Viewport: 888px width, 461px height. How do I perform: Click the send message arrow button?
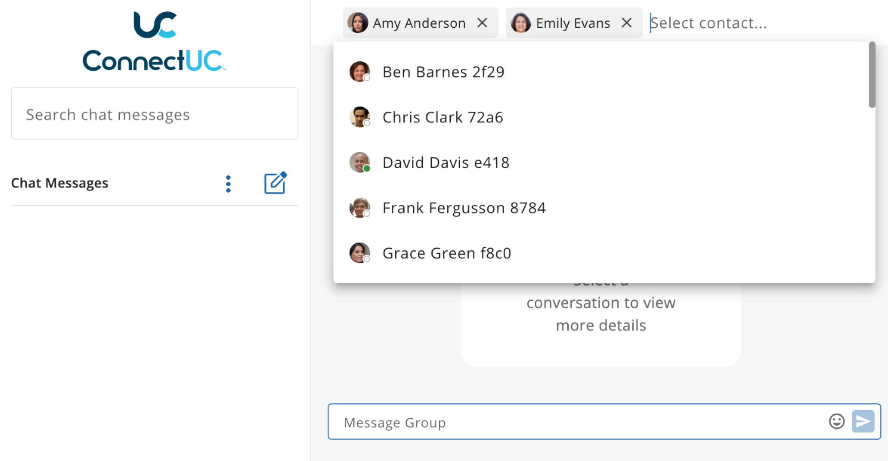[863, 422]
